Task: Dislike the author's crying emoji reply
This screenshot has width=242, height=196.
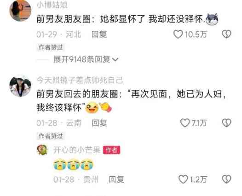Action: tap(226, 179)
